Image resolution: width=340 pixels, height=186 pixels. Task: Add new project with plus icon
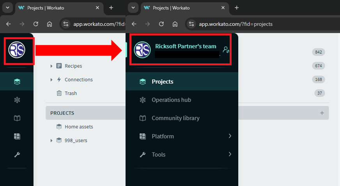[322, 113]
